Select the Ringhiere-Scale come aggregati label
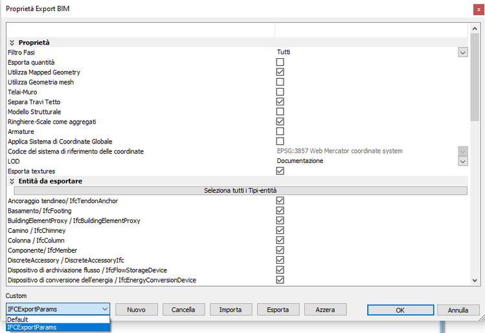Viewport: 485px width, 333px height. 52,122
